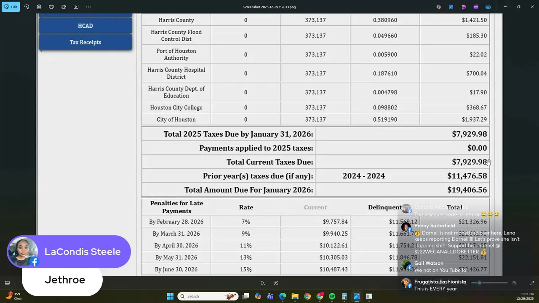Delete the screenshot using the trash icon
The height and width of the screenshot is (303, 539).
(39, 7)
